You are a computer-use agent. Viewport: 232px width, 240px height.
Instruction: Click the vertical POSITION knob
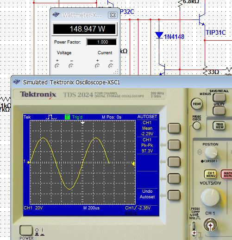click(x=211, y=152)
